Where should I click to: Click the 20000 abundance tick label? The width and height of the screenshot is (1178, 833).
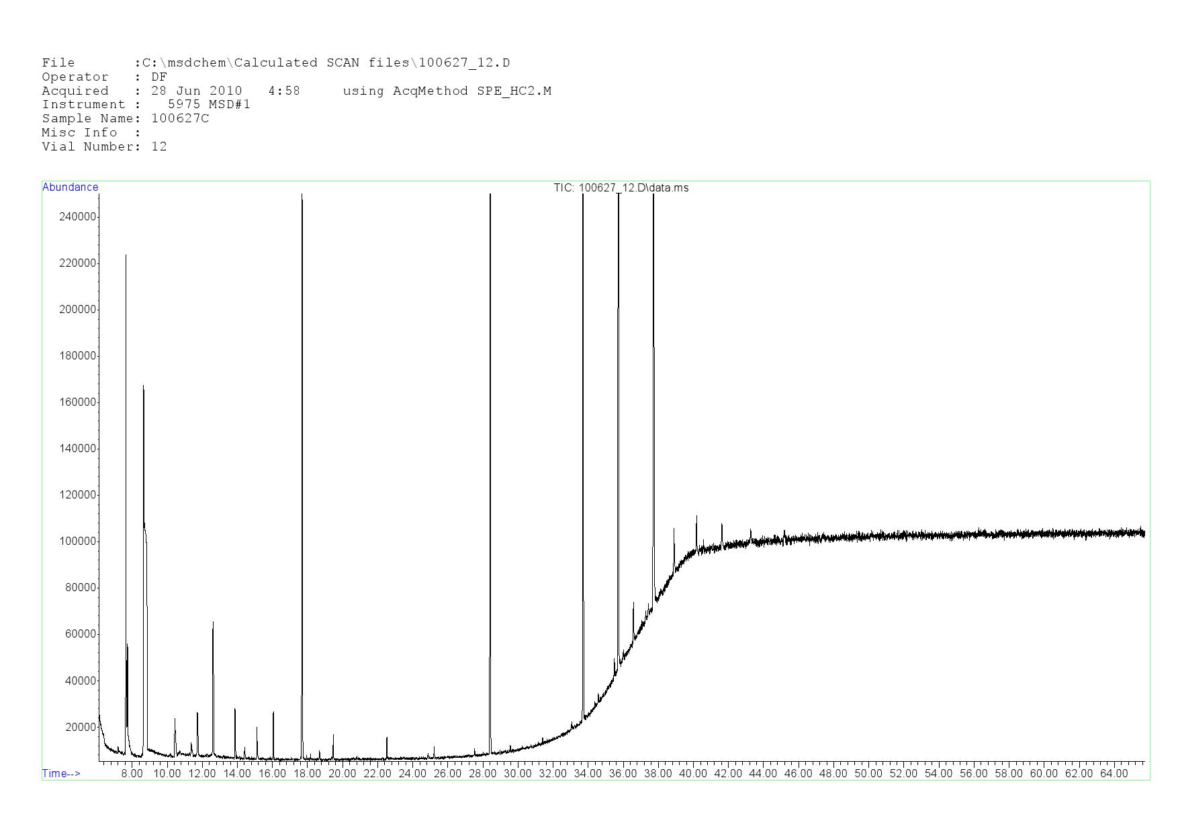tap(81, 728)
